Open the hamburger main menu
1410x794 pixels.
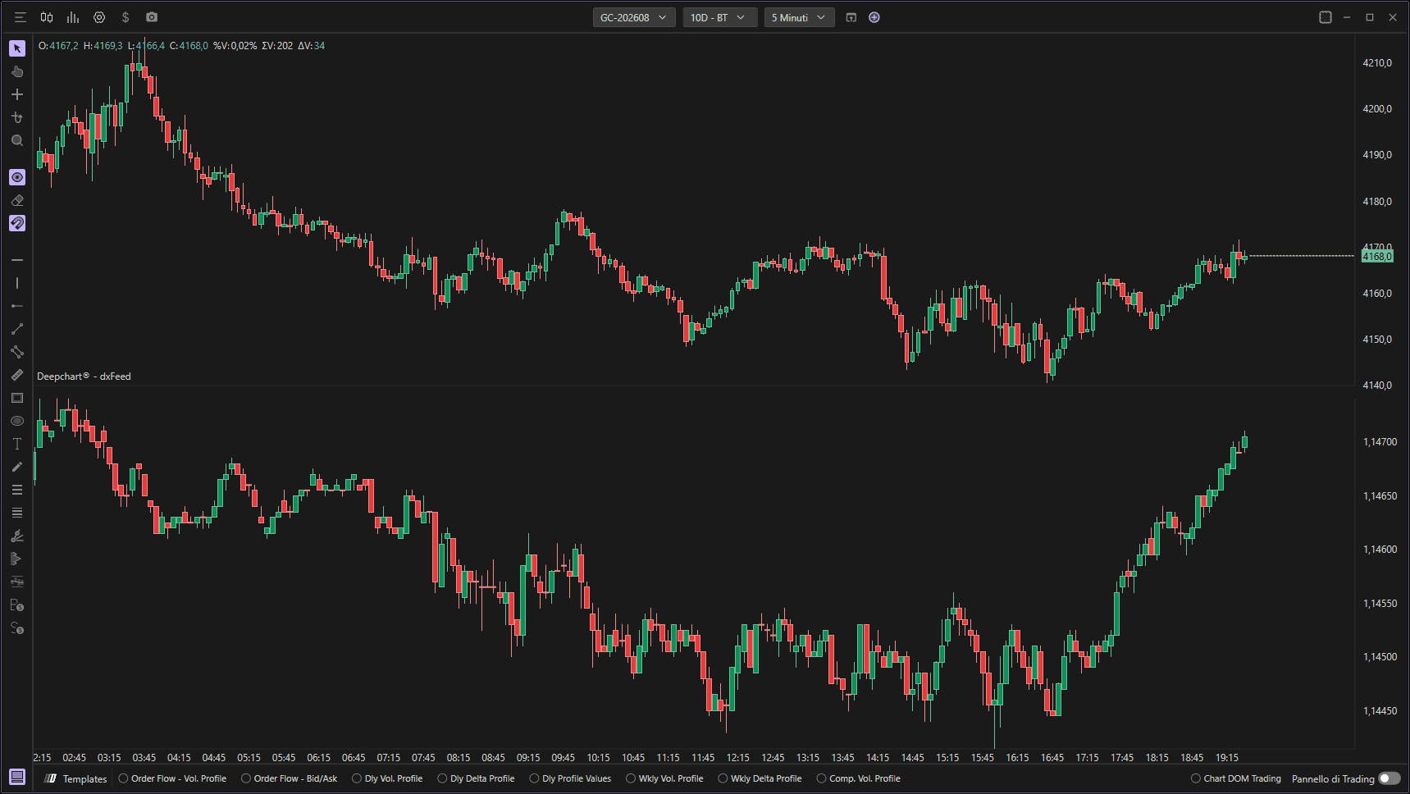(21, 17)
